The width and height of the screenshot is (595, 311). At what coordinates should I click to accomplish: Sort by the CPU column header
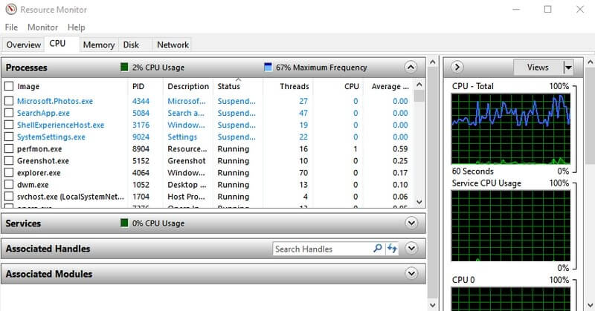pyautogui.click(x=351, y=86)
